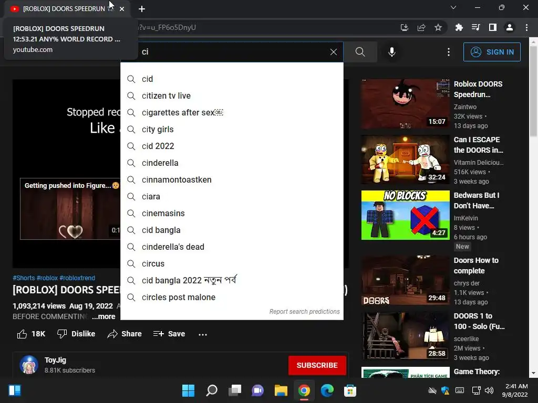The height and width of the screenshot is (403, 538).
Task: Pick suggestion "cinderella's dead"
Action: (x=232, y=247)
